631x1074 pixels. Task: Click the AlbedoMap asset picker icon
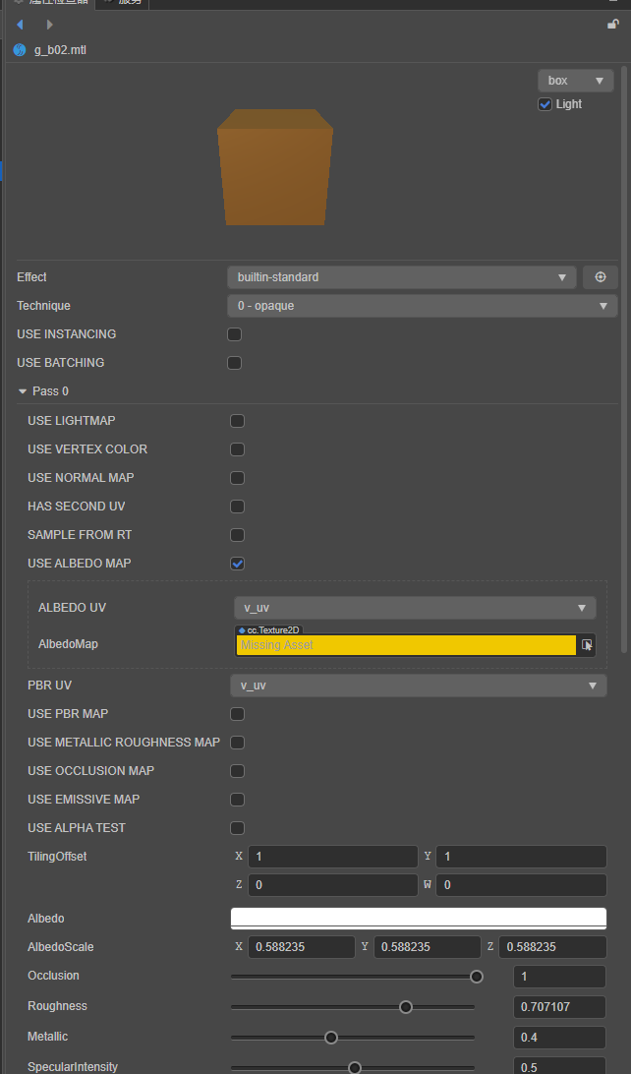point(587,645)
